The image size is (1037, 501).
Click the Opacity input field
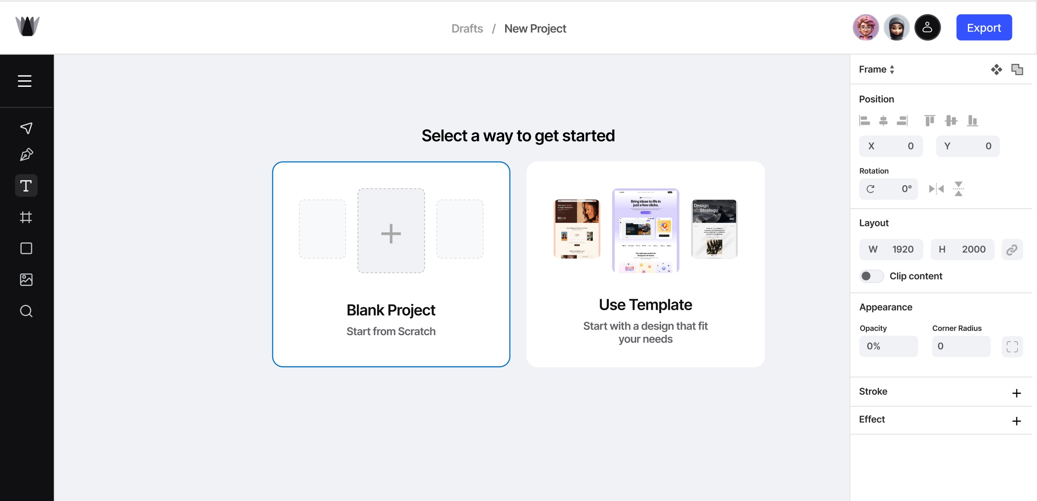(x=888, y=346)
